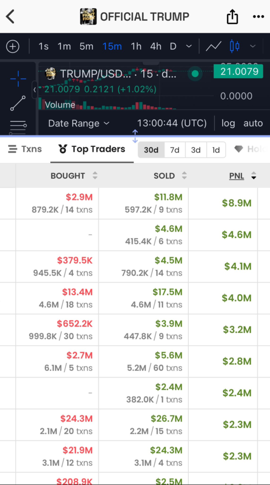Add indicator with plus circle icon
The height and width of the screenshot is (485, 270).
point(13,47)
